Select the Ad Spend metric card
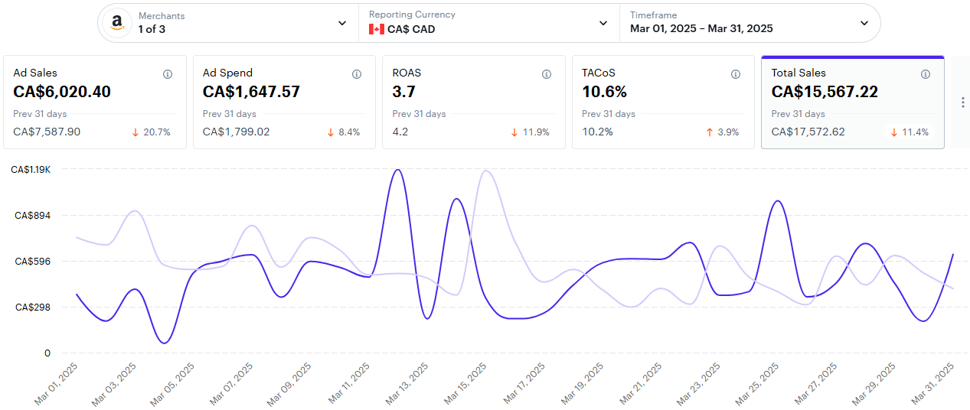This screenshot has width=970, height=410. (284, 102)
